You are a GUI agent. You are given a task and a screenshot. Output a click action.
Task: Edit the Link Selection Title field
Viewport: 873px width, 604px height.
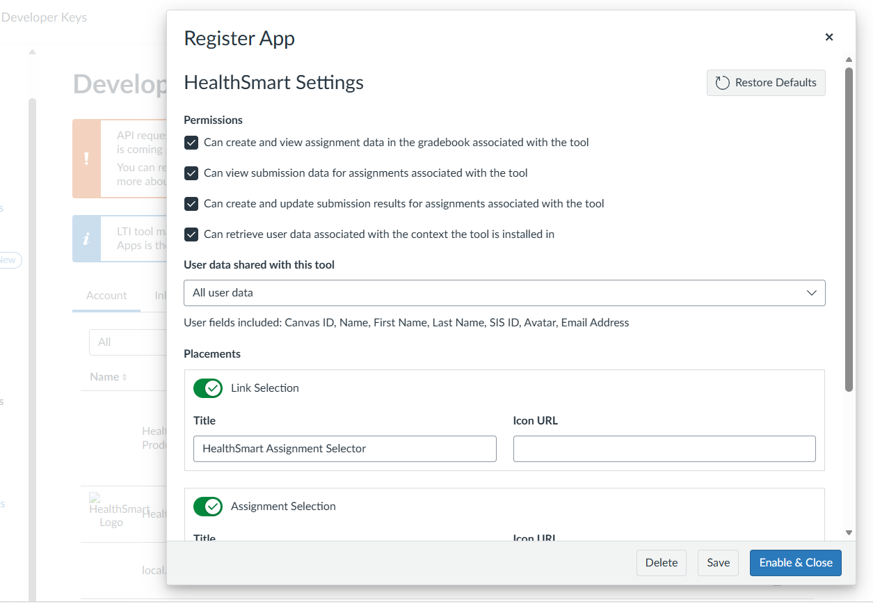coord(345,449)
